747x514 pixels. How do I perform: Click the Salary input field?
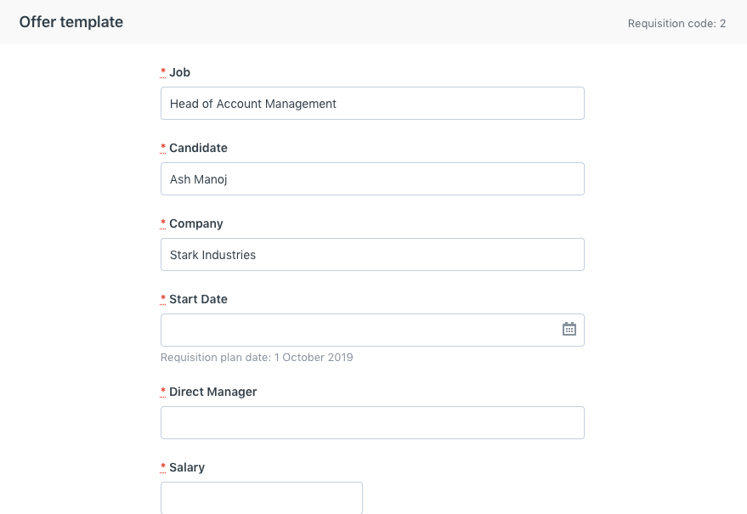click(261, 498)
